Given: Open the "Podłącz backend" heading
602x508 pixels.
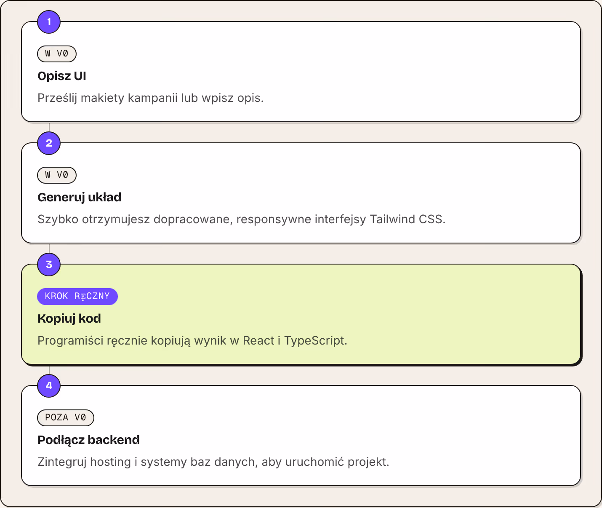Looking at the screenshot, I should point(89,440).
